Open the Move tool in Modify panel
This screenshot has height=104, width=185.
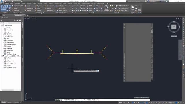pyautogui.click(x=82, y=6)
